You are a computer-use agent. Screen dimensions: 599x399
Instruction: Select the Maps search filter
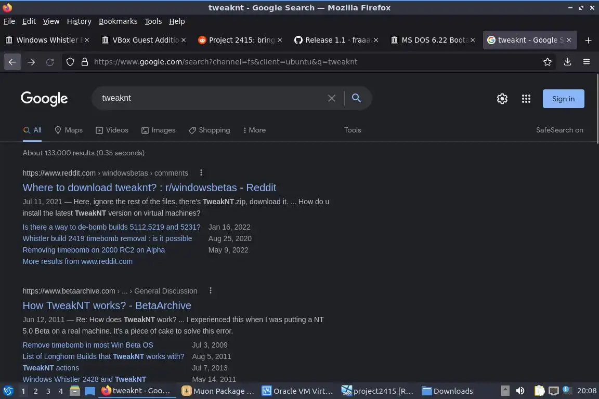click(x=69, y=130)
